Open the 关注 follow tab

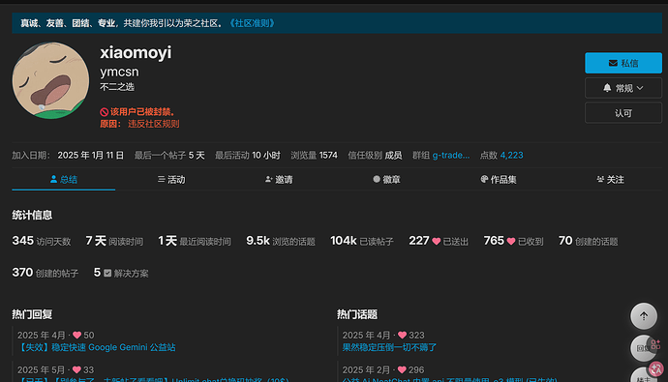610,180
